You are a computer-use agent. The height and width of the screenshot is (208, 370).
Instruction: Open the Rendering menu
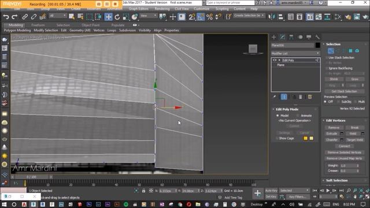[x=162, y=9]
